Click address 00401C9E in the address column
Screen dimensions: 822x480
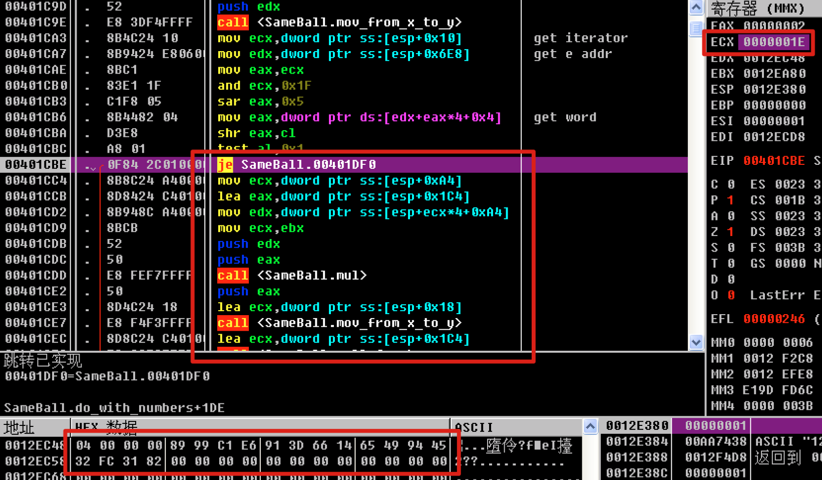(x=36, y=23)
